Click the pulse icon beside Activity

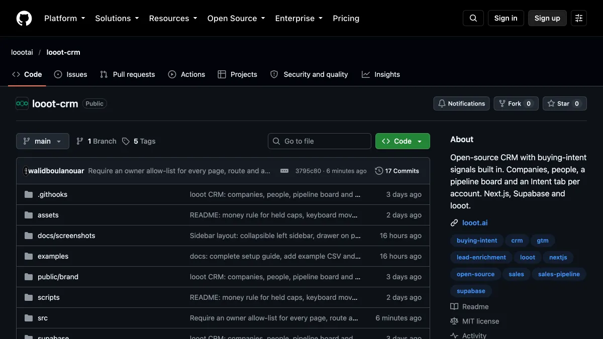(x=454, y=335)
